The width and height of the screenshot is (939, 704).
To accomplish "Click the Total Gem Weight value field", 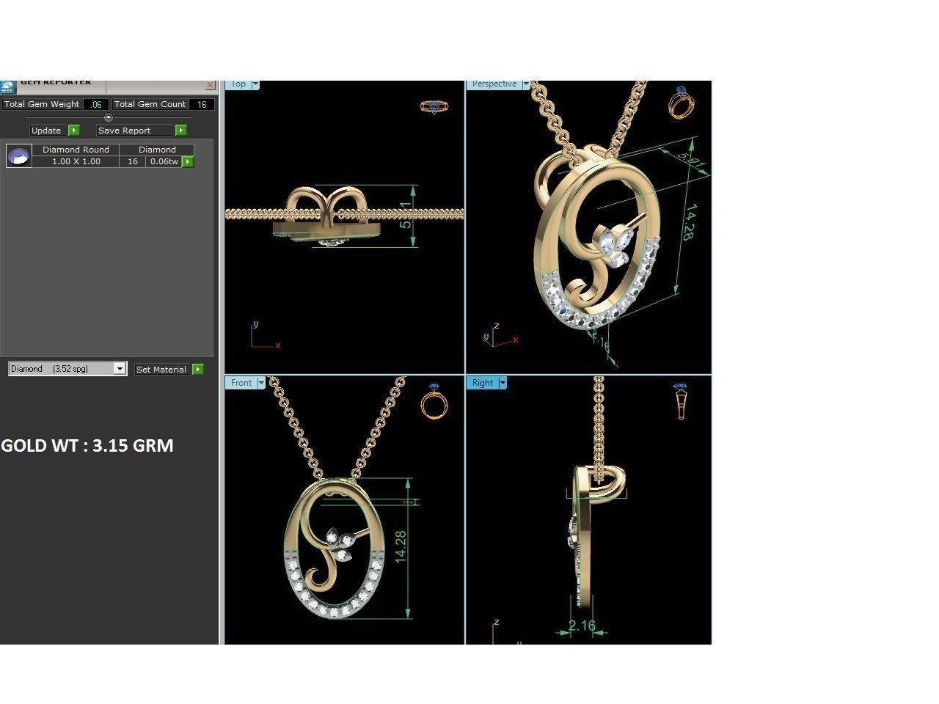I will [95, 105].
